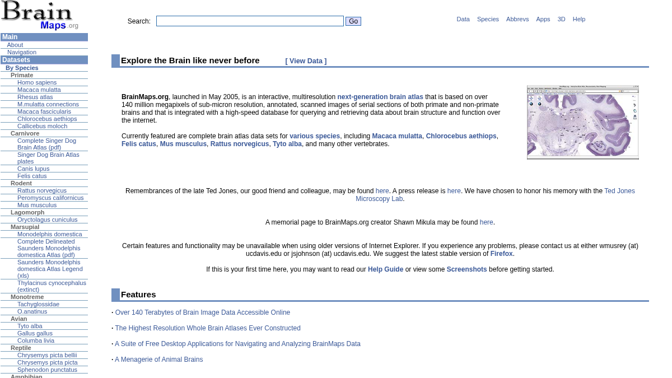Screen dimensions: 672x378
Task: Open Macaca mulatta link in paragraph
Action: pyautogui.click(x=397, y=136)
